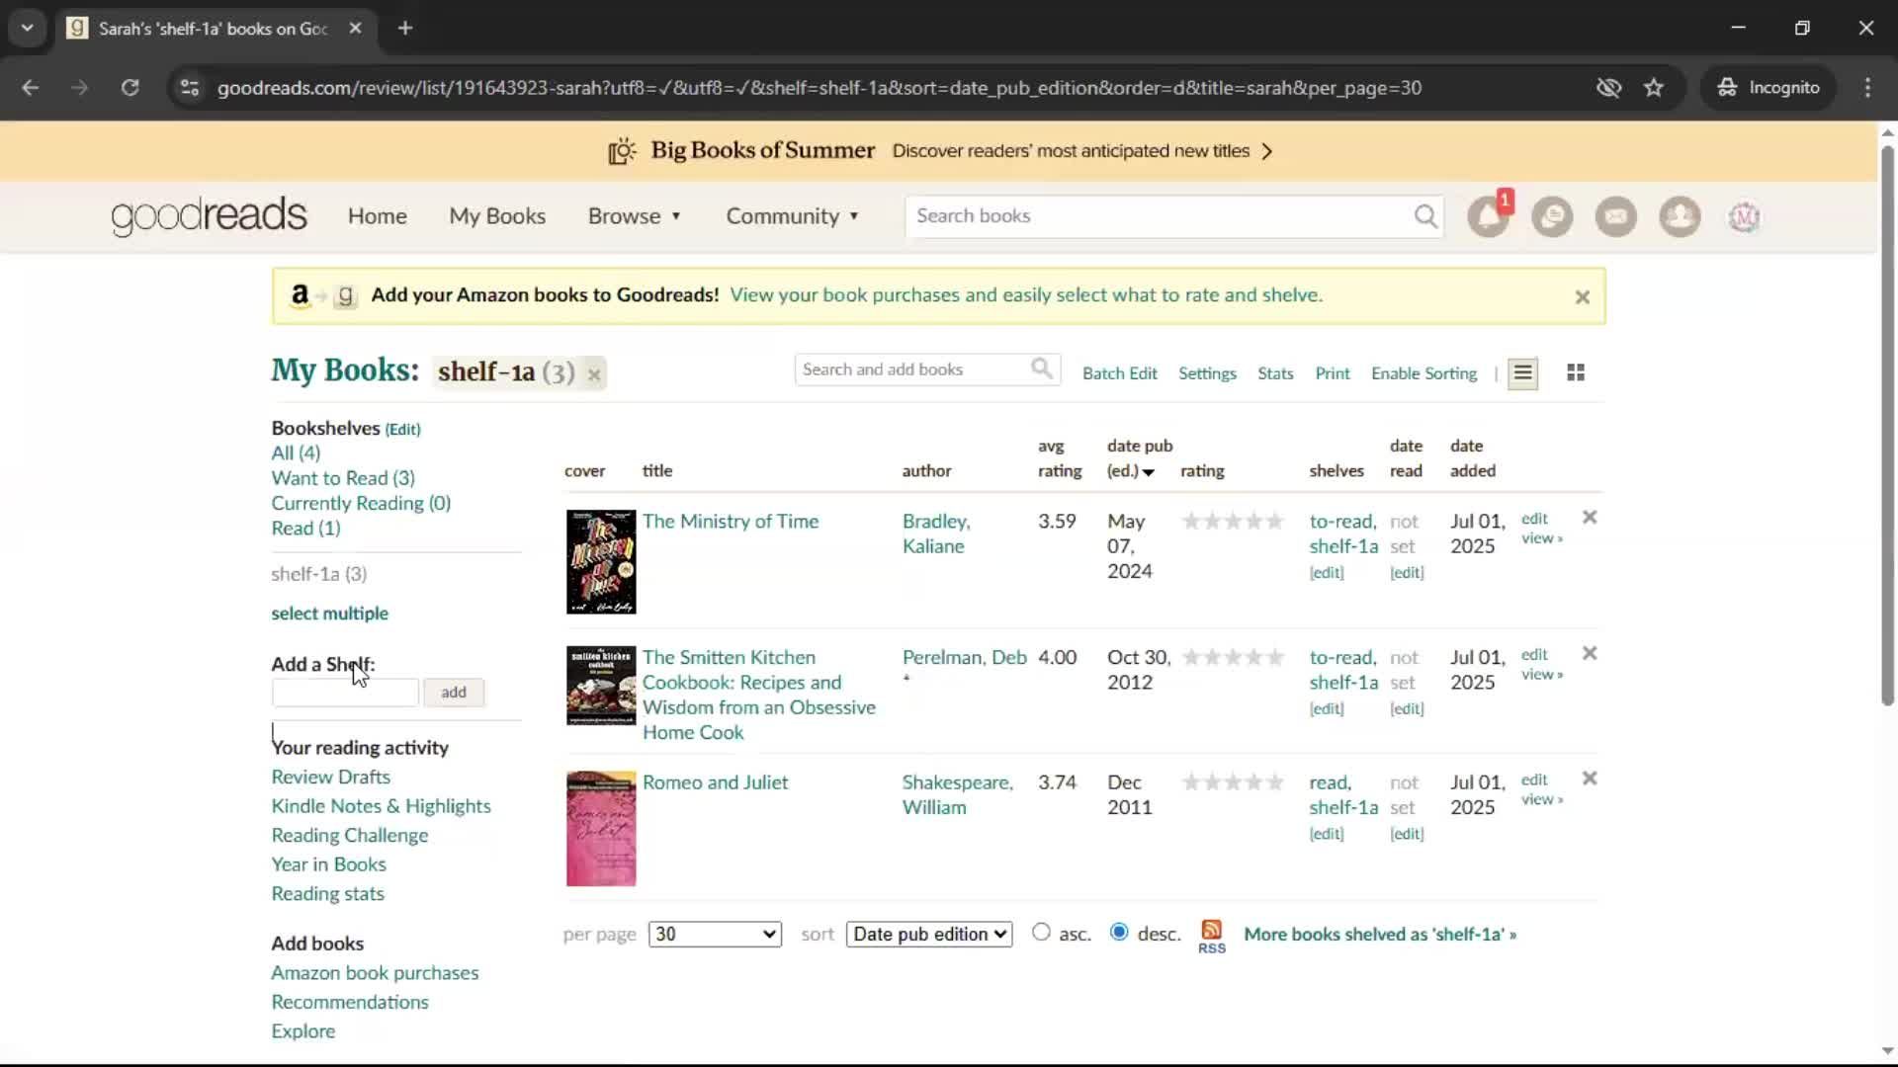Screen dimensions: 1898x1067
Task: Open the Incognito indicator button
Action: [1769, 88]
